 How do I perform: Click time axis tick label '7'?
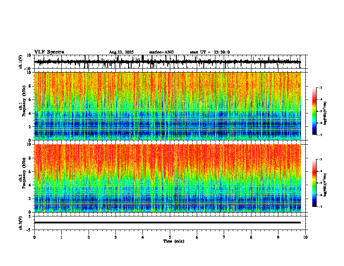[x=224, y=237]
